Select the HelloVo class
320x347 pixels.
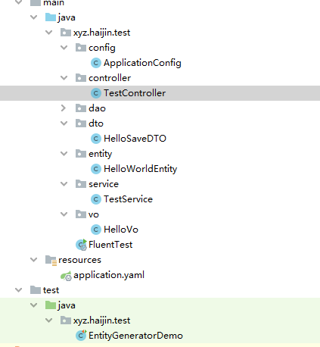coord(121,230)
